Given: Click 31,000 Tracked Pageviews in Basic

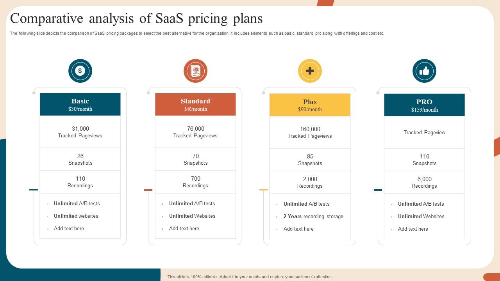Looking at the screenshot, I should 80,132.
